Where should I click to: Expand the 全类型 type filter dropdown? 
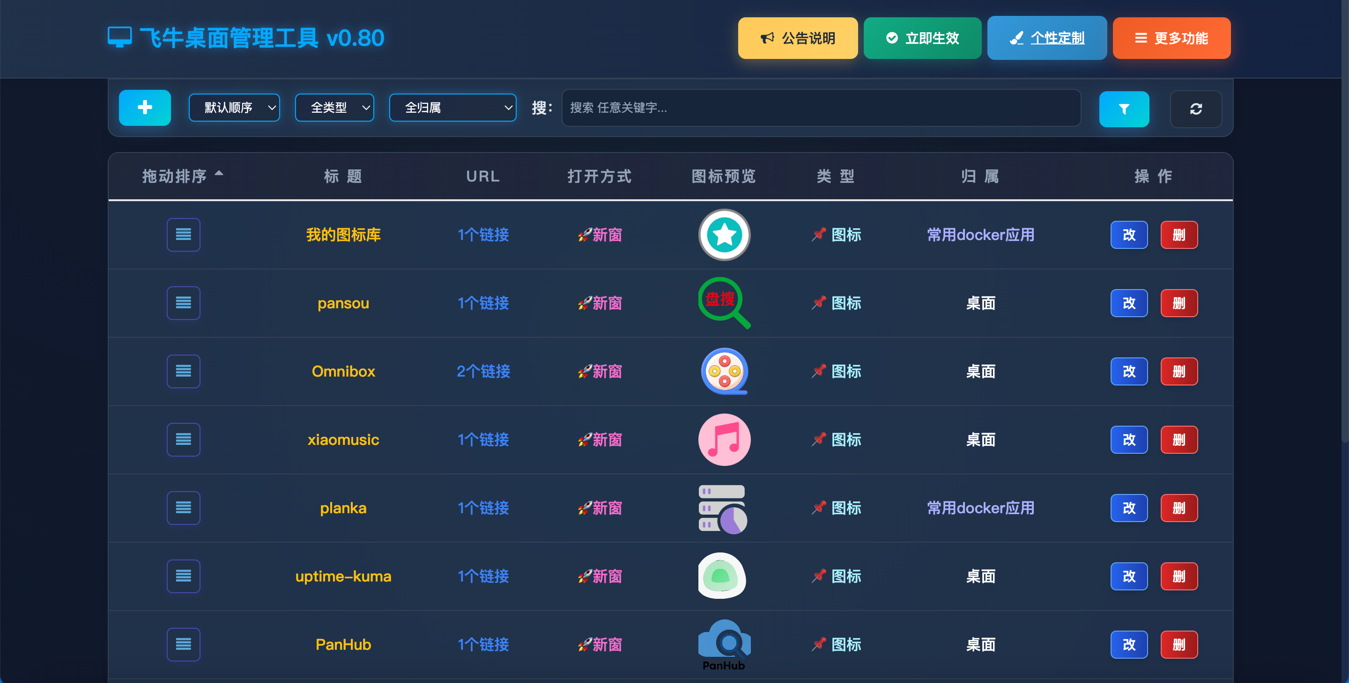pos(334,108)
